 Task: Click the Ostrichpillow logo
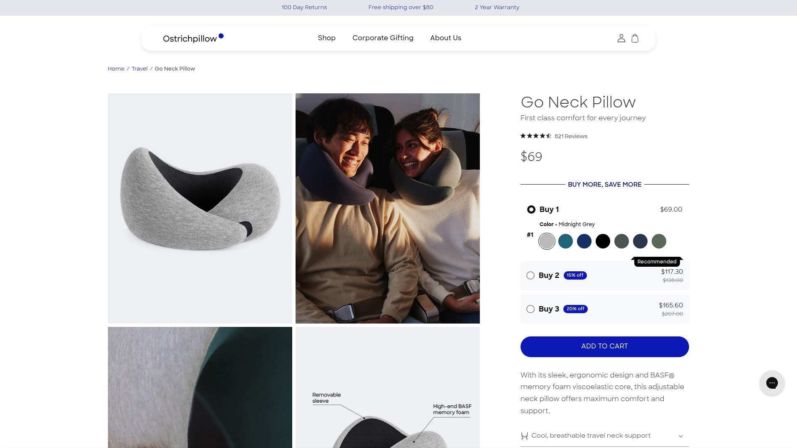190,38
